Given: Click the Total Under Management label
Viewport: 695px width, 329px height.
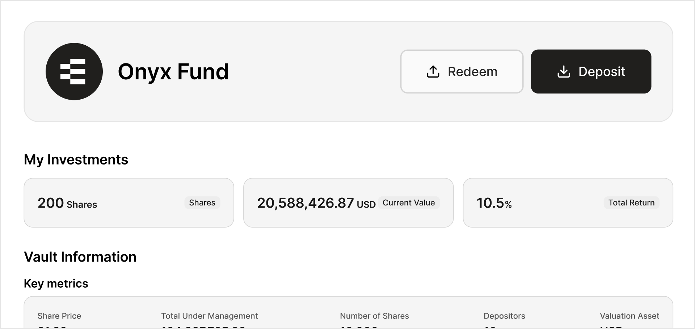Looking at the screenshot, I should [x=210, y=316].
